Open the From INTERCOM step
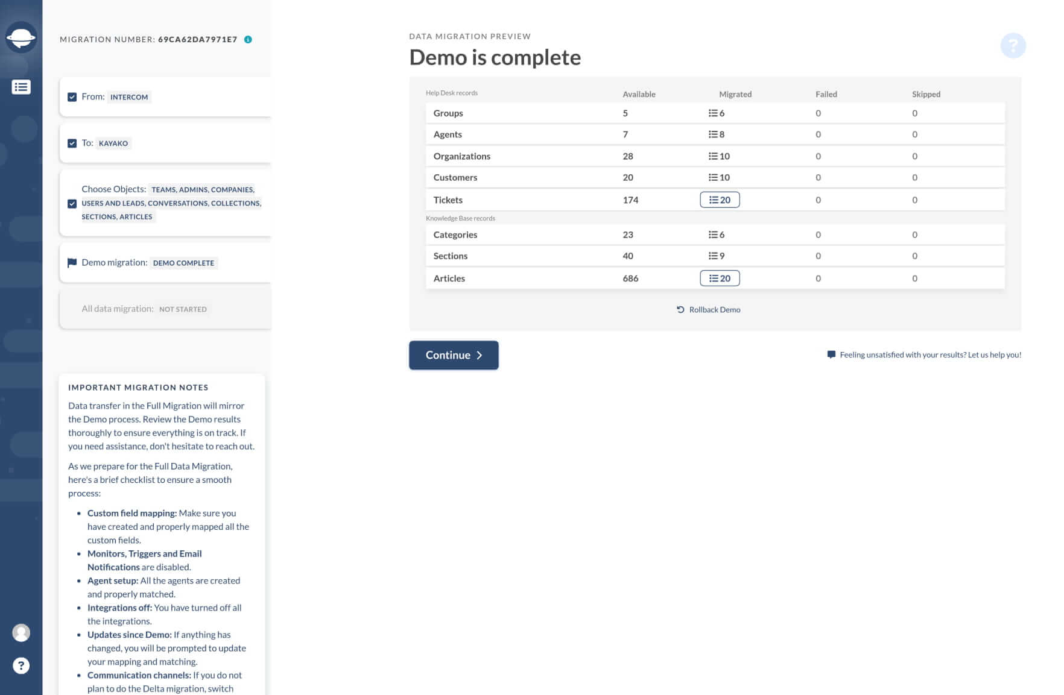 point(166,97)
